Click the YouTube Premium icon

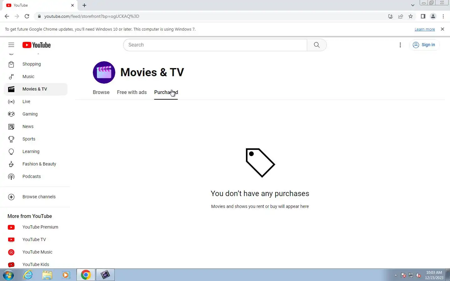11,227
